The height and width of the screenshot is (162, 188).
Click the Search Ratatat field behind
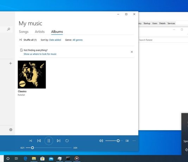pos(163,40)
